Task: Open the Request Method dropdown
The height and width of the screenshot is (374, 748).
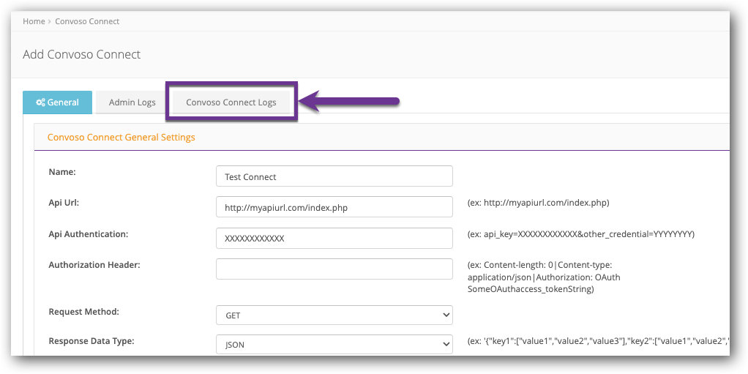Action: click(x=334, y=315)
